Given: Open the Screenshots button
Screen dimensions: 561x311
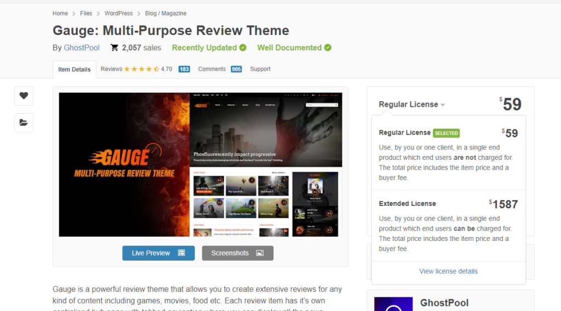Looking at the screenshot, I should pos(237,253).
